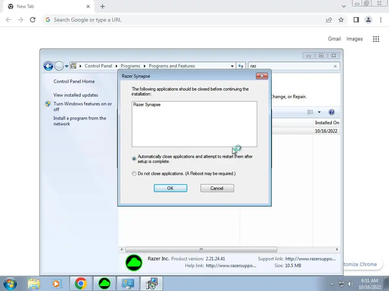Open View installed updates link
Image resolution: width=389 pixels, height=291 pixels.
click(76, 95)
